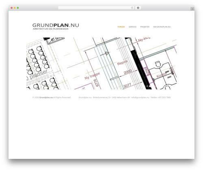Select the second slider pagination dot
The height and width of the screenshot is (171, 203).
[150, 86]
